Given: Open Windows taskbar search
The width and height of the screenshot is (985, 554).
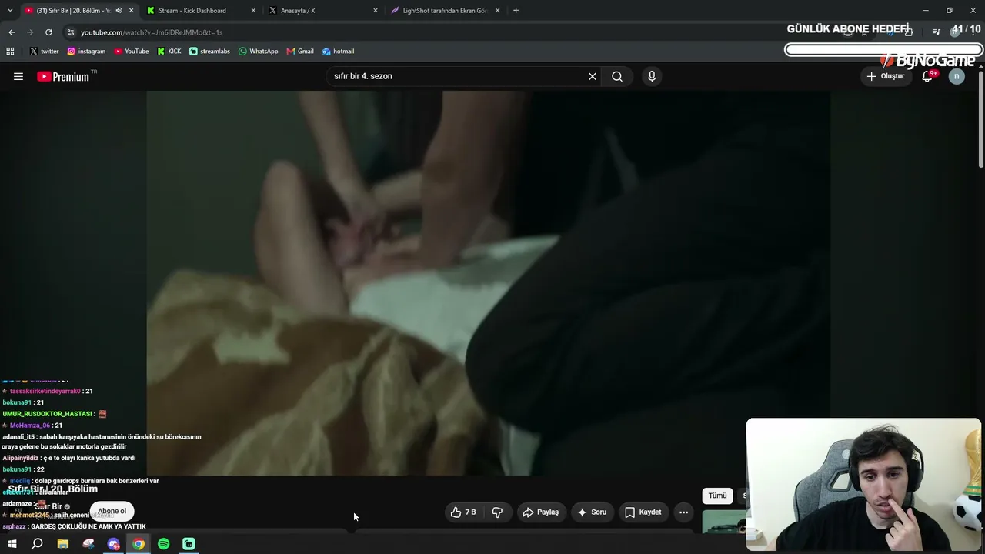Looking at the screenshot, I should 37,544.
